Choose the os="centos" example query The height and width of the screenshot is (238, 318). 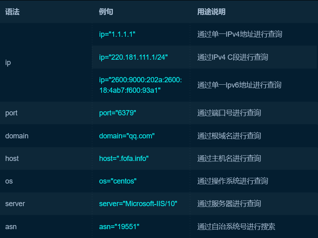[x=118, y=181]
